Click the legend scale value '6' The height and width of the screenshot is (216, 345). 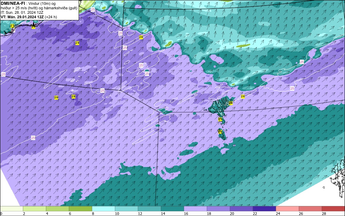tap(70, 214)
